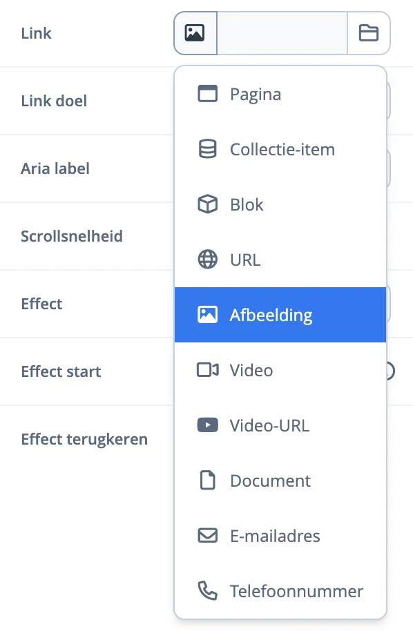
Task: Choose Collectie-item in the dropdown list
Action: tap(282, 148)
